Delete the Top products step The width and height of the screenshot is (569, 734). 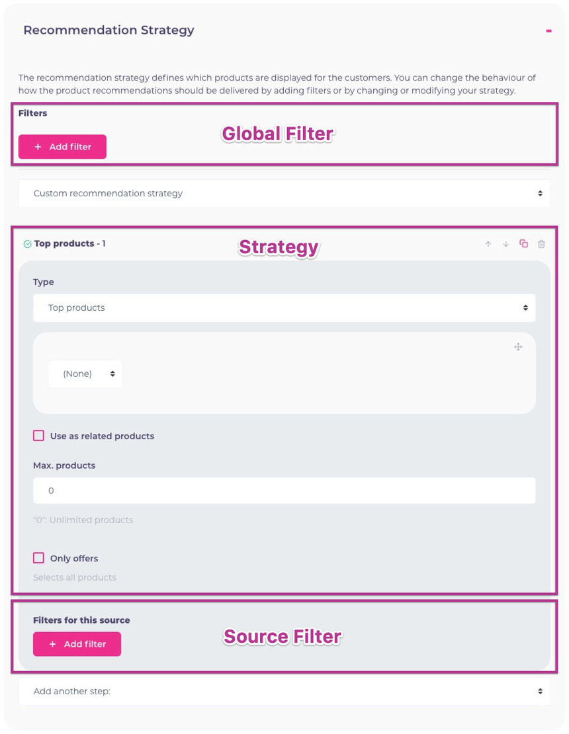tap(541, 244)
